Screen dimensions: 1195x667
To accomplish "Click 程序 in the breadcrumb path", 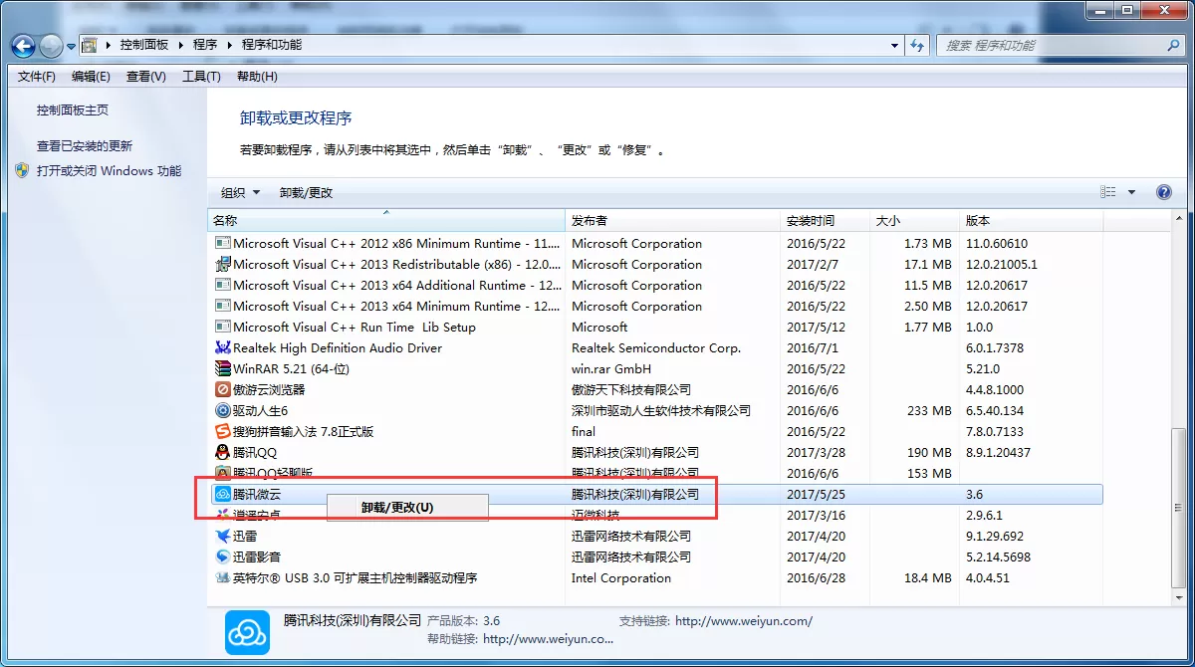I will coord(205,45).
